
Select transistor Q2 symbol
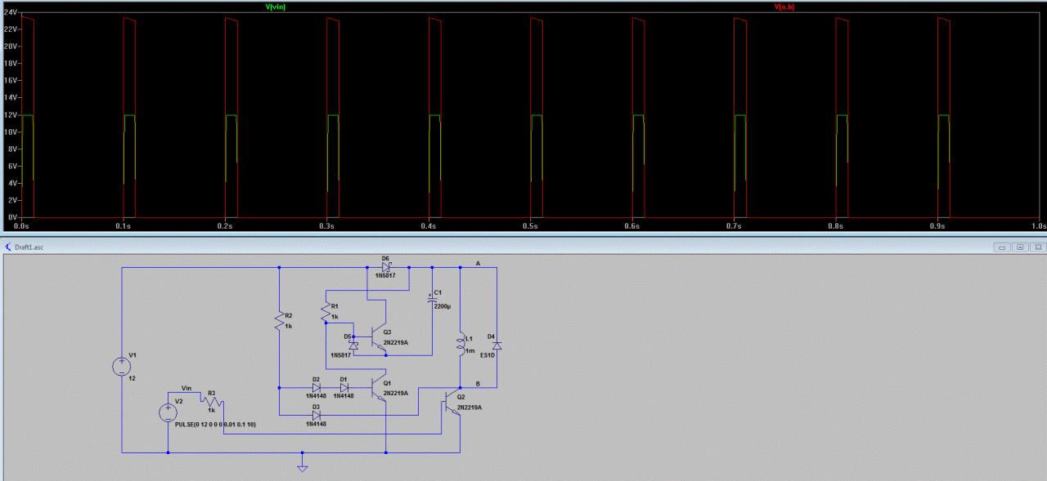(452, 401)
